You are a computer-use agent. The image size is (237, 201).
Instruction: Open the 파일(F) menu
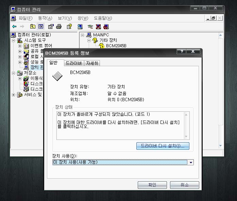(26, 18)
